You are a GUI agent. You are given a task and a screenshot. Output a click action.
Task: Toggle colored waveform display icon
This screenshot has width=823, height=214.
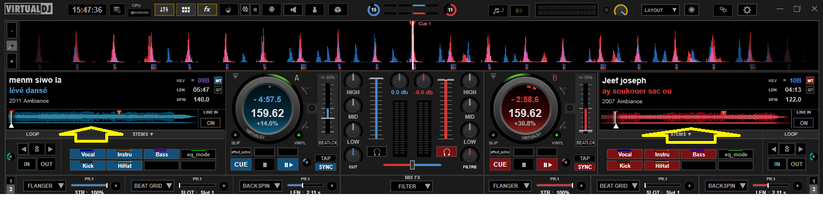click(519, 10)
